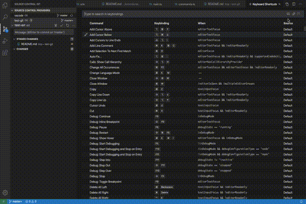Switch to the first README.md tab

click(x=120, y=4)
